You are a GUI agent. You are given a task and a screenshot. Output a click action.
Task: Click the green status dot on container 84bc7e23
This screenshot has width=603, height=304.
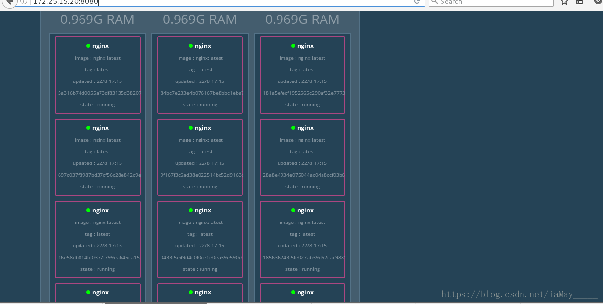tap(191, 46)
